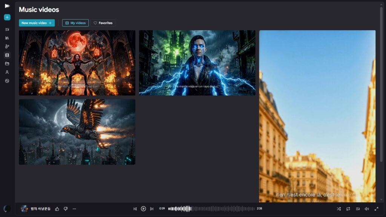Image resolution: width=386 pixels, height=217 pixels.
Task: Click the thumbs up like icon
Action: point(57,209)
